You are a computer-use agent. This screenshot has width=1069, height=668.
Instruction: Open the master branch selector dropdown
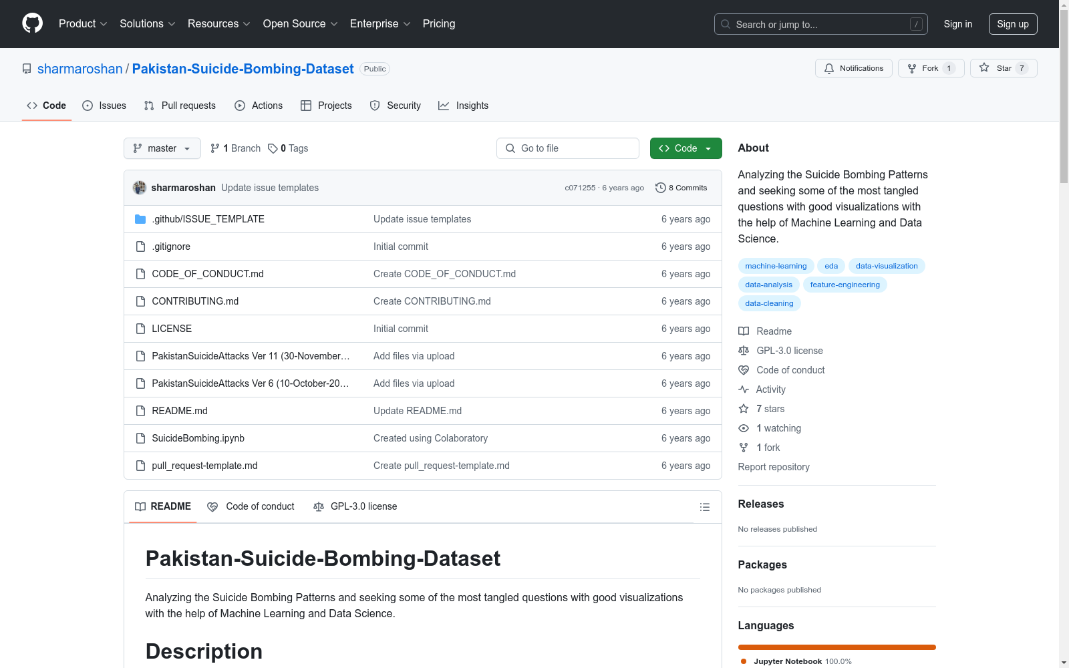162,148
